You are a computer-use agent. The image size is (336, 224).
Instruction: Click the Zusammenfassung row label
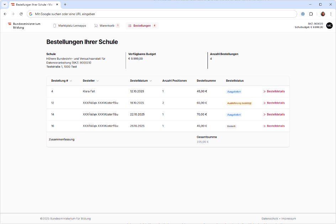pyautogui.click(x=62, y=140)
